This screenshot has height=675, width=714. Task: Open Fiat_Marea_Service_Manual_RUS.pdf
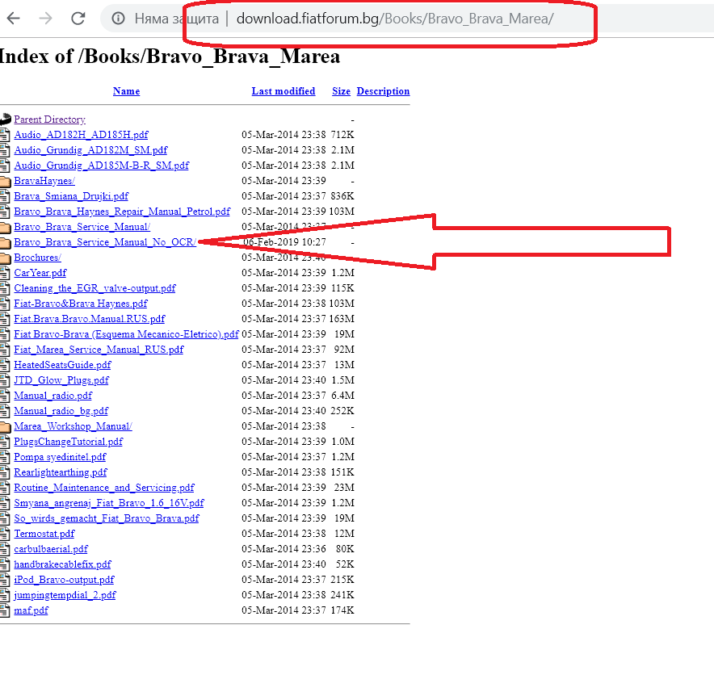tap(99, 350)
